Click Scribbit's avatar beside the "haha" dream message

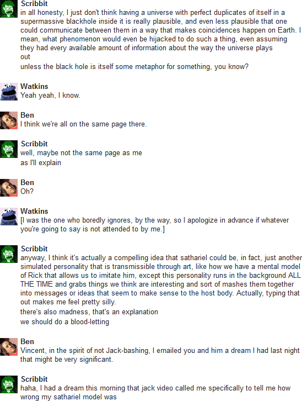pos(9,384)
